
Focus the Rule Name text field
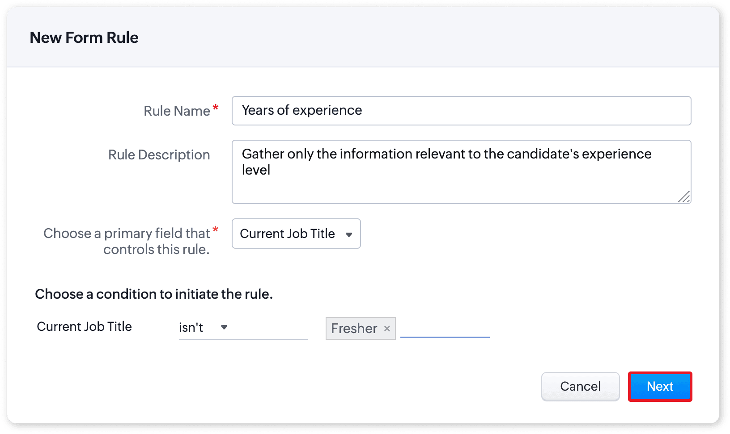[x=461, y=111]
